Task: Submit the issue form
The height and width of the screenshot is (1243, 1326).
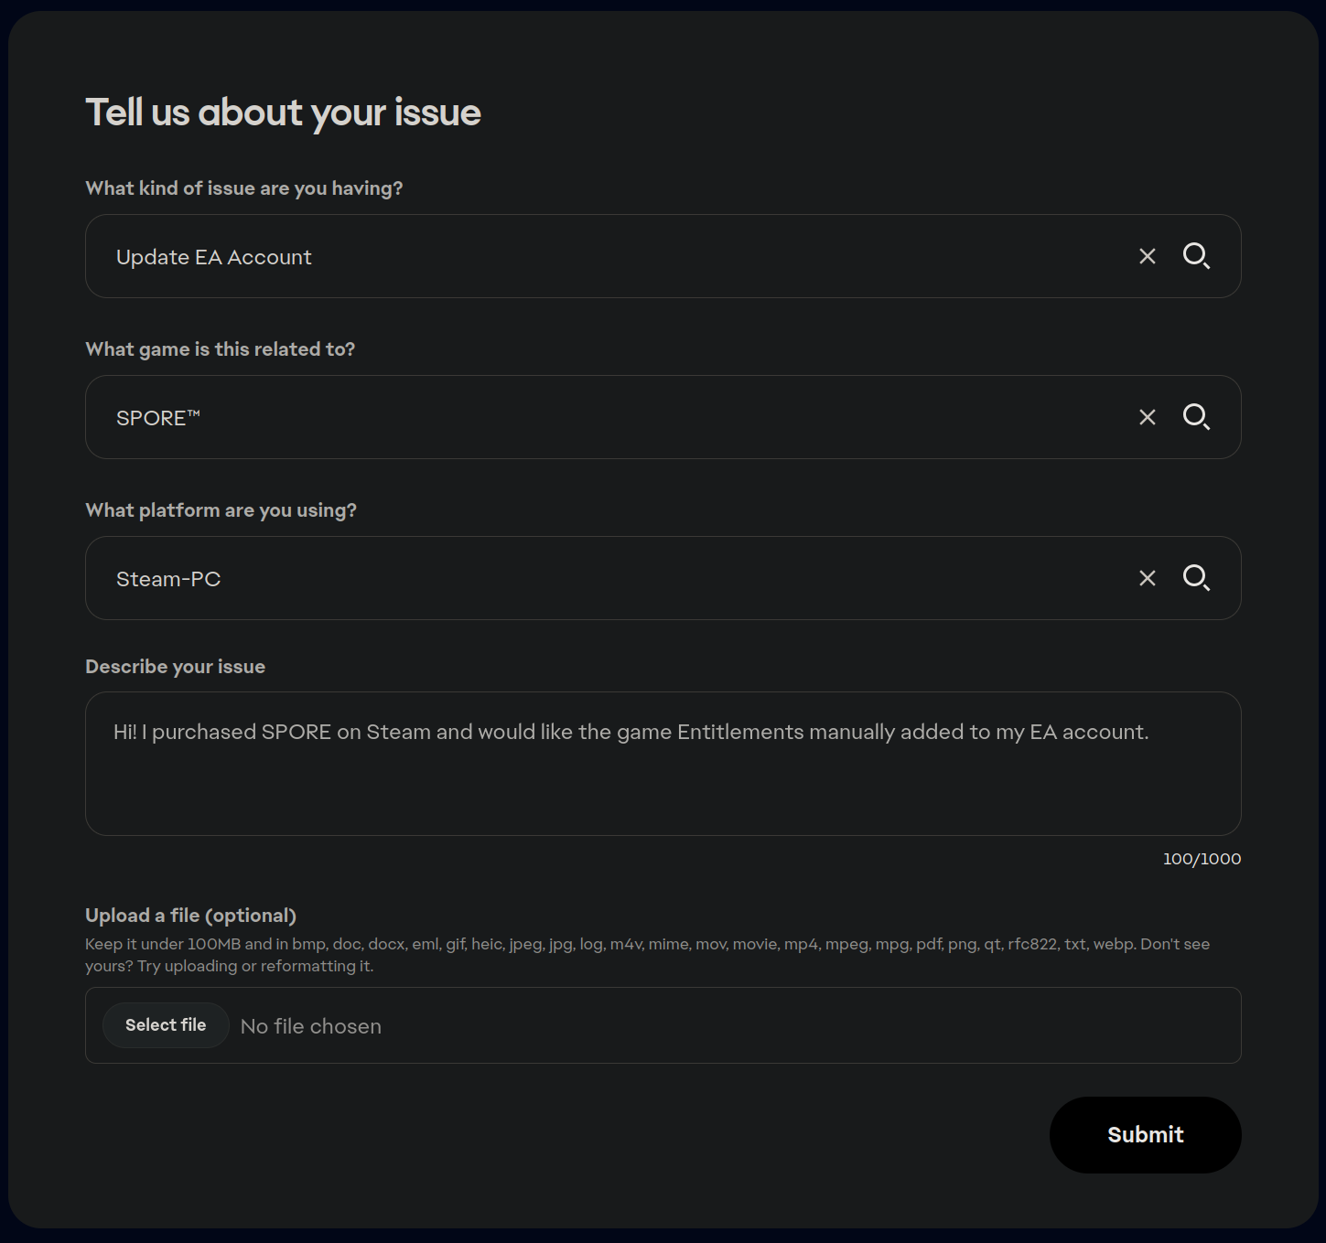Action: click(x=1145, y=1135)
